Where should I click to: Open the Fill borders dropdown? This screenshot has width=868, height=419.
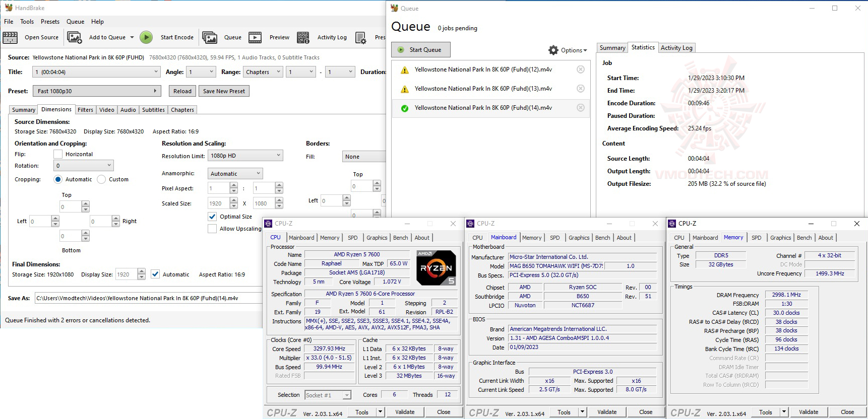(364, 157)
